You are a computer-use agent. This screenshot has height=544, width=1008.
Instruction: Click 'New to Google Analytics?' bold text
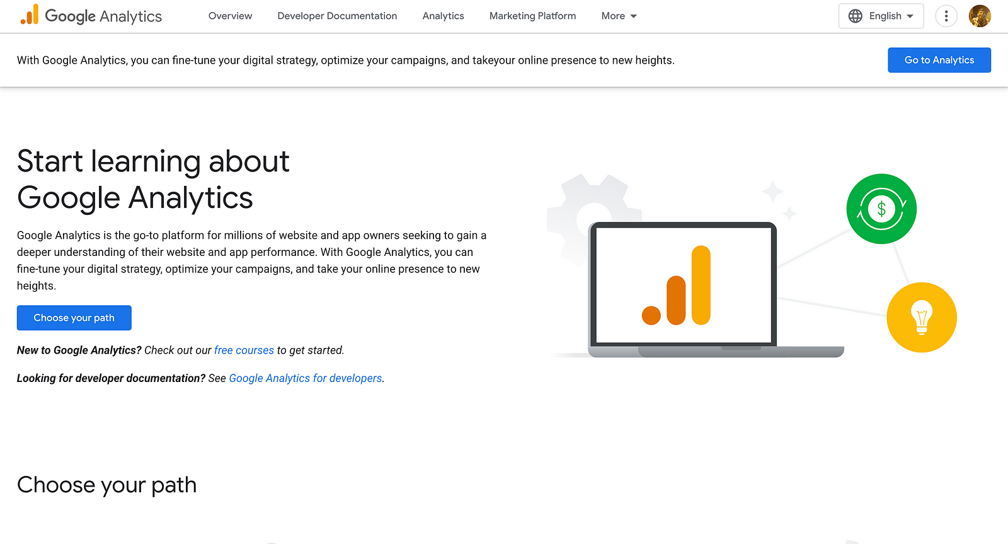79,350
